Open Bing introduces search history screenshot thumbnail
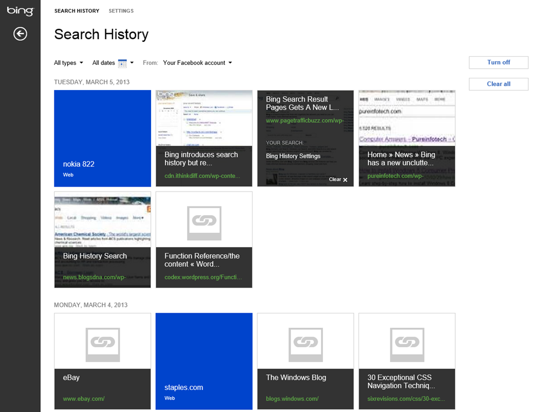 (x=204, y=118)
